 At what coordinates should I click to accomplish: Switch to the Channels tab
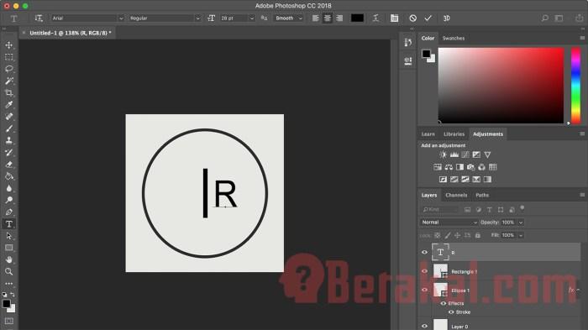(x=456, y=195)
